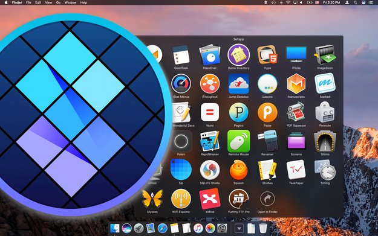Open the Manuscripts app

pyautogui.click(x=296, y=84)
